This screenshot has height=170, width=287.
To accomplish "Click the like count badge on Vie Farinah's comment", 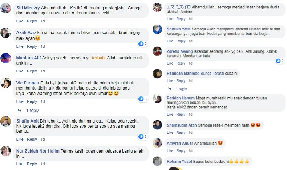I will coord(143,99).
